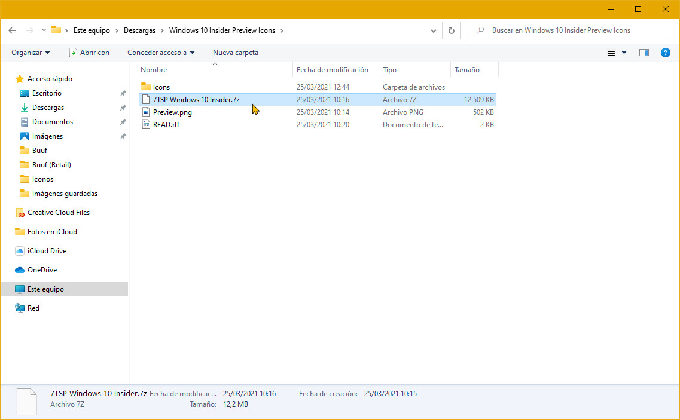
Task: Click the magnifier icon in search box
Action: (480, 30)
